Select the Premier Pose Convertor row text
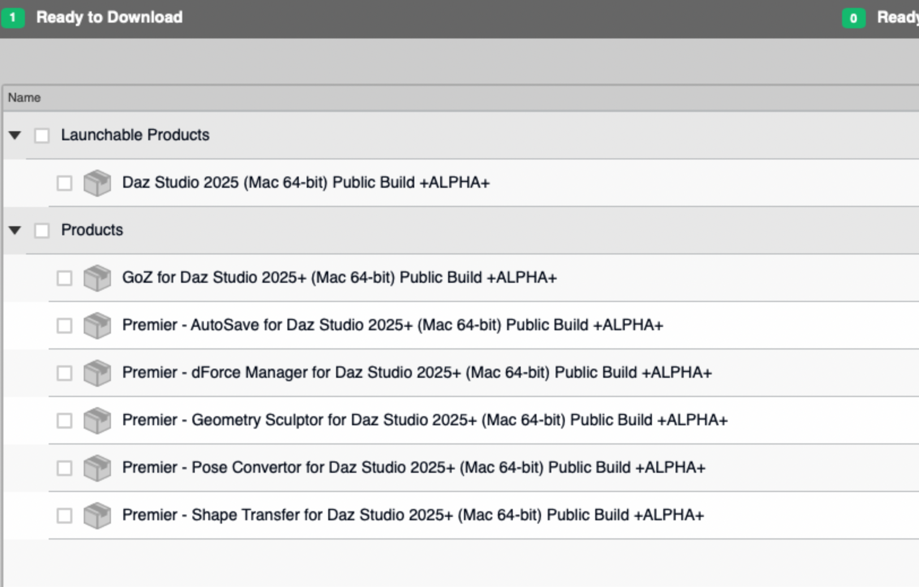 coord(413,468)
